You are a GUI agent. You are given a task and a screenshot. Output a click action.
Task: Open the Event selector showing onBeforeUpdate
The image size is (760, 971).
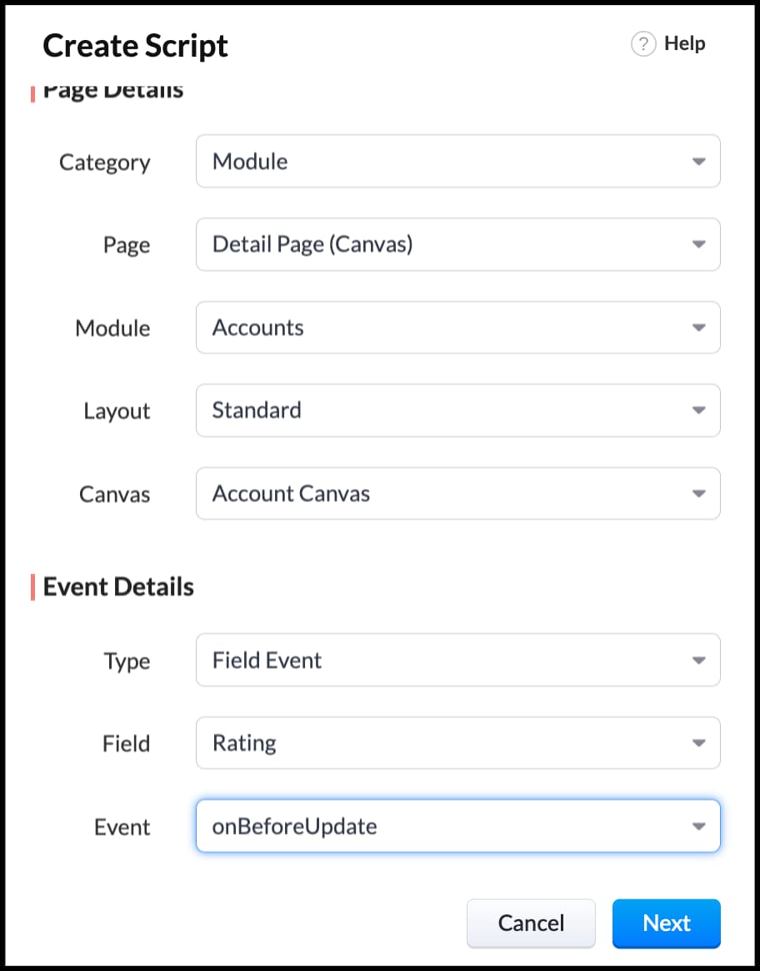[458, 826]
